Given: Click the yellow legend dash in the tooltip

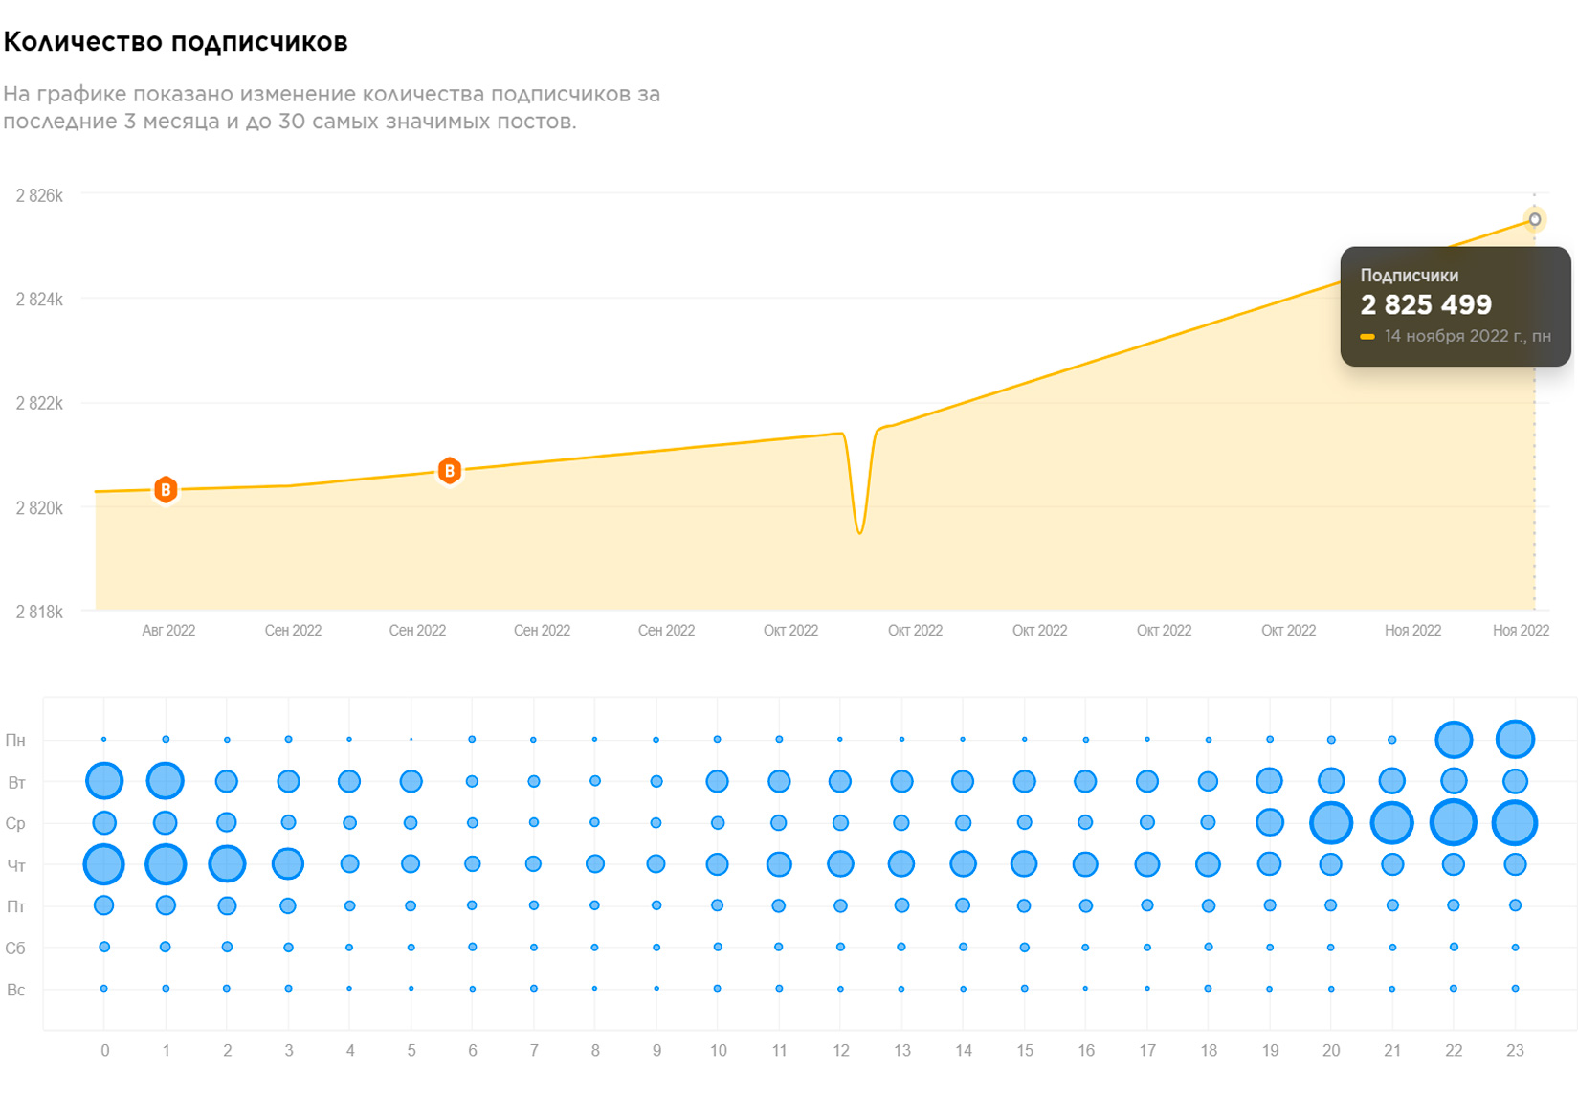Looking at the screenshot, I should pyautogui.click(x=1367, y=337).
